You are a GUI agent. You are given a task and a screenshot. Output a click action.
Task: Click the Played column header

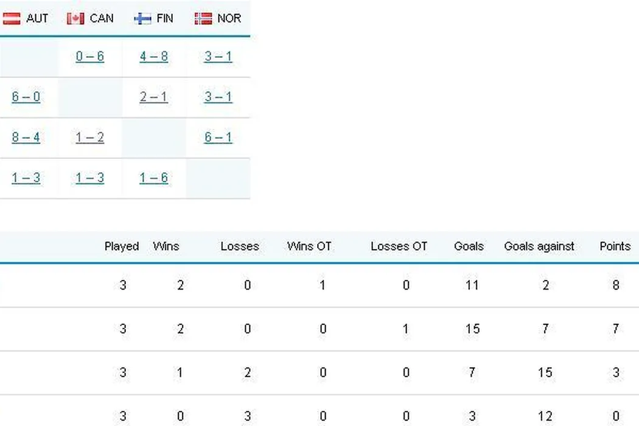(122, 246)
